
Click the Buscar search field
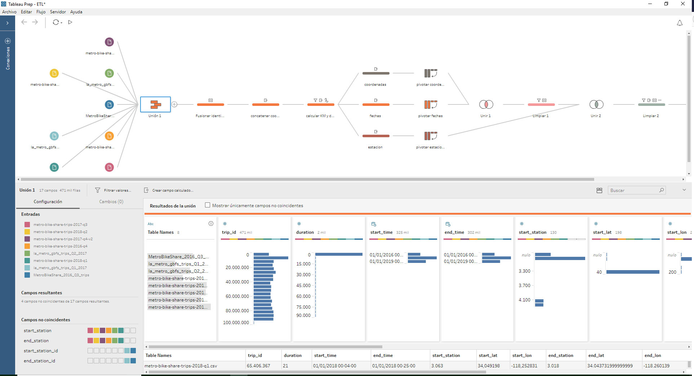[637, 190]
